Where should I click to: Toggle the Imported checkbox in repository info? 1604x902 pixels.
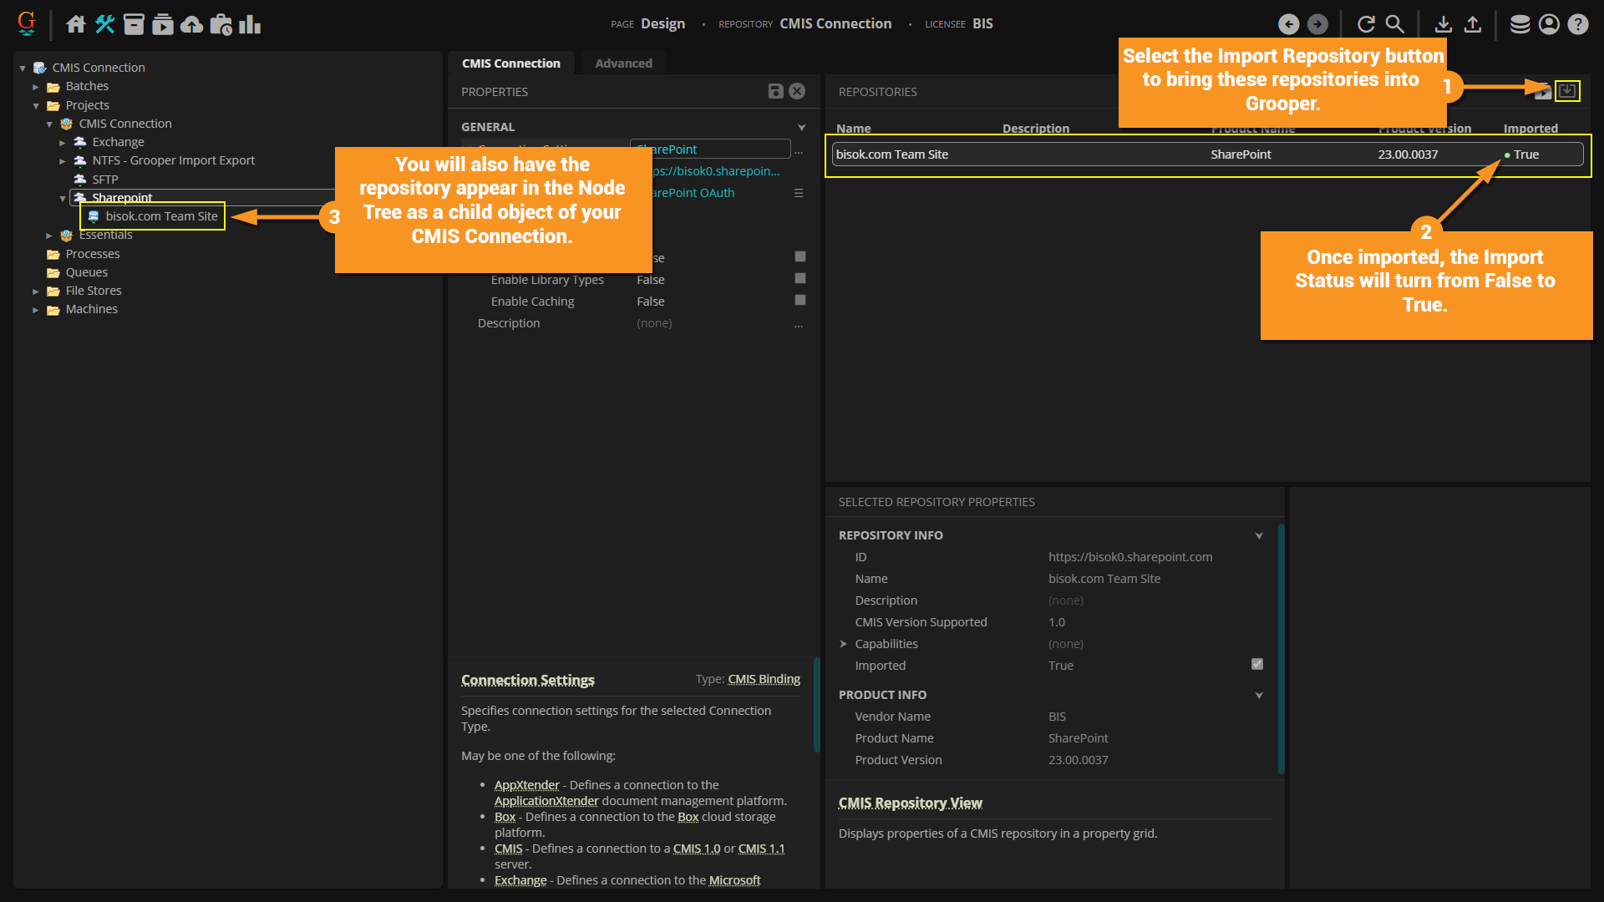[1256, 665]
